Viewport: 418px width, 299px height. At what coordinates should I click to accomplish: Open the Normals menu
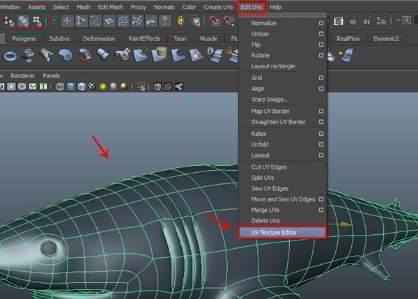(164, 7)
